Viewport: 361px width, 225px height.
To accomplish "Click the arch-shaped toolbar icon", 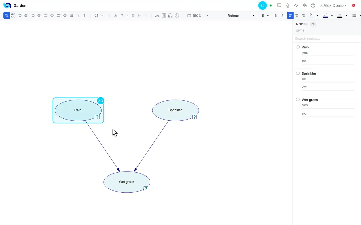I will pos(170,15).
